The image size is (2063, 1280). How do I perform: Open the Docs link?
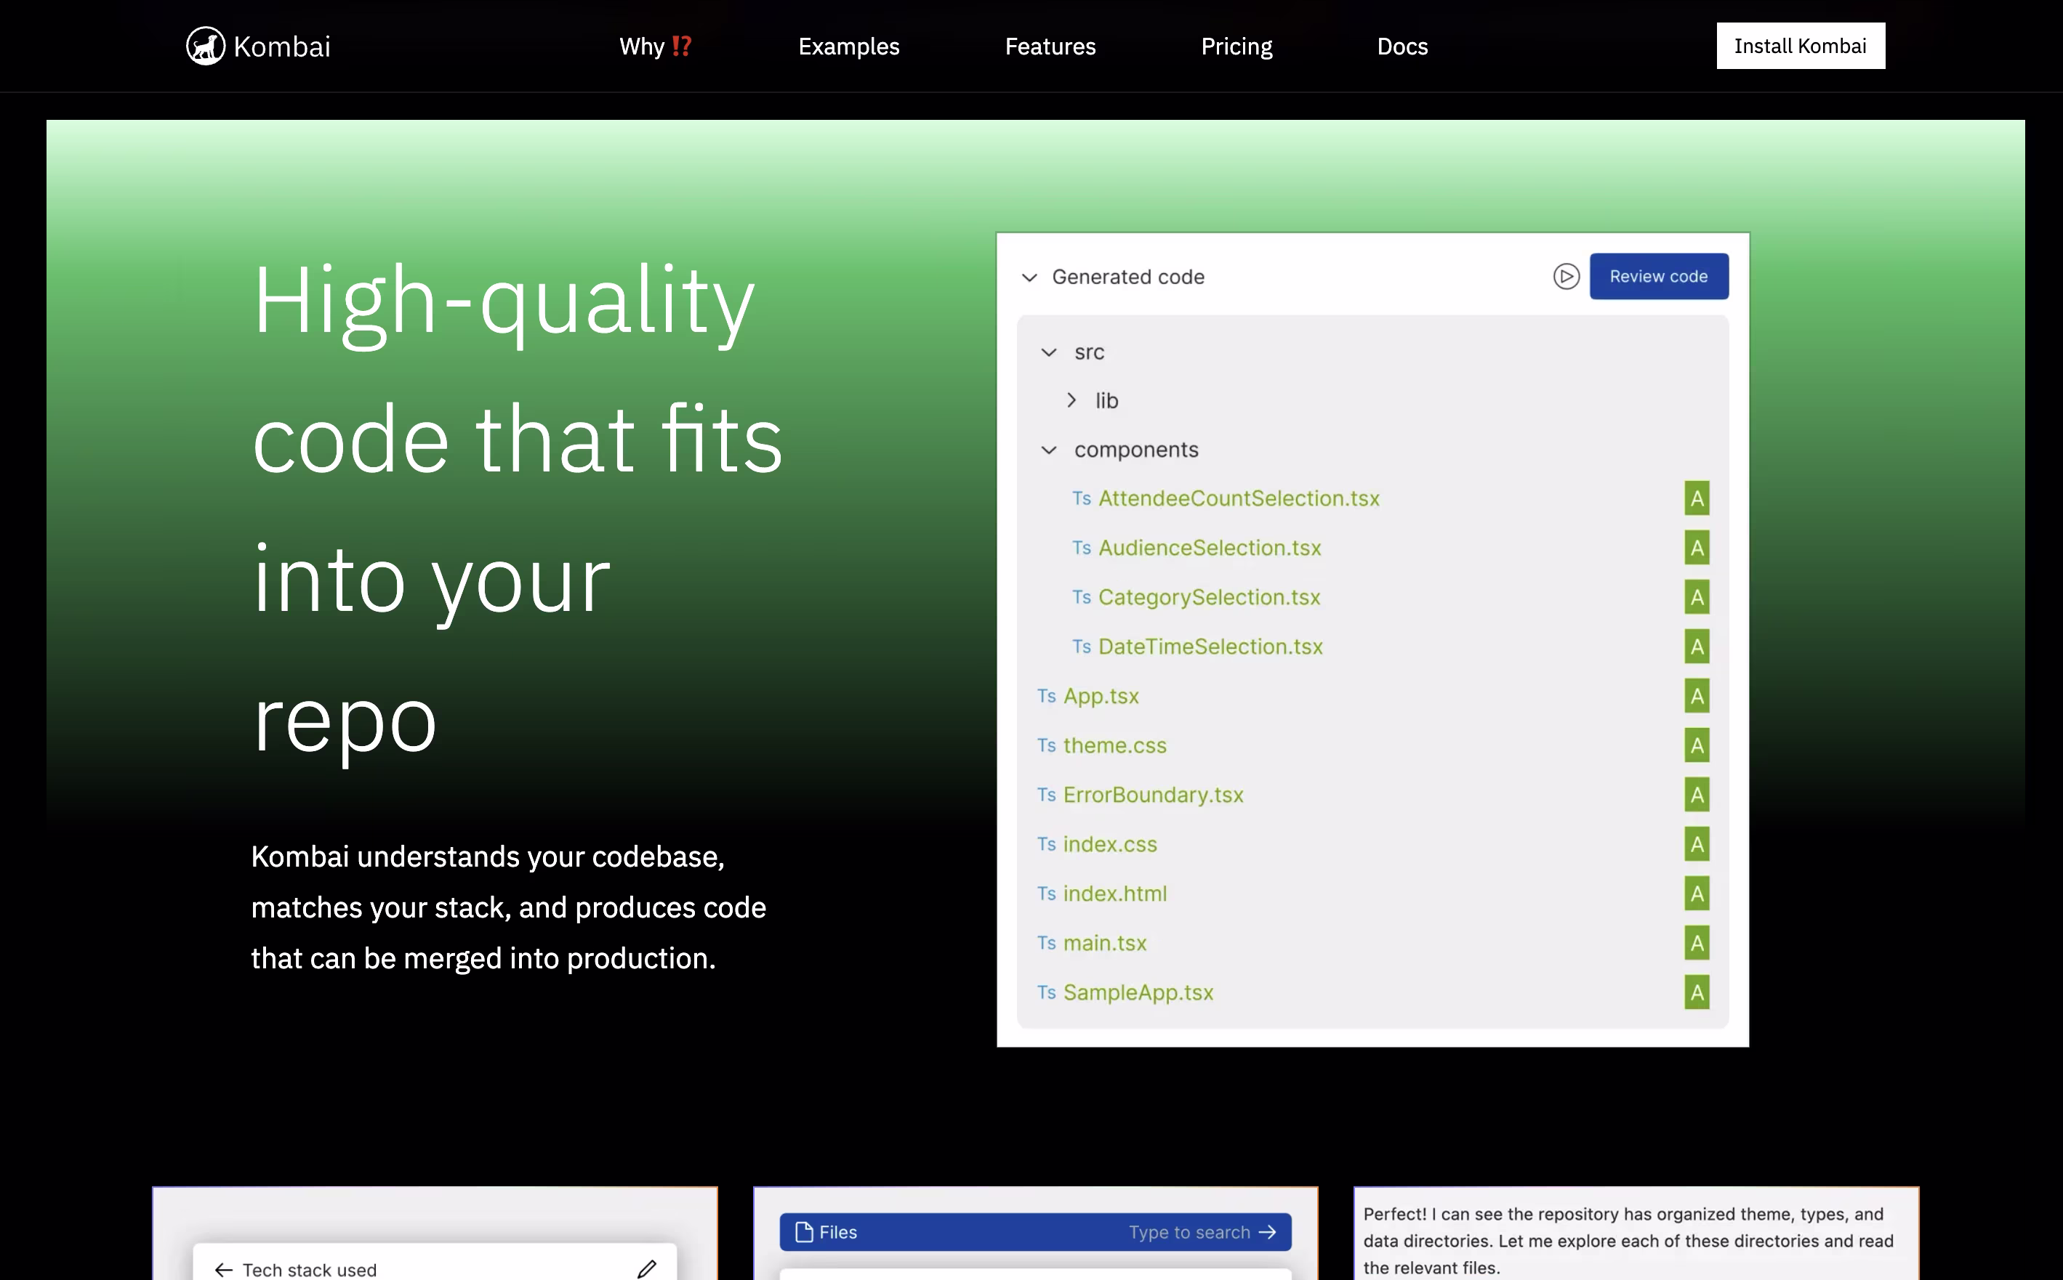[x=1402, y=46]
